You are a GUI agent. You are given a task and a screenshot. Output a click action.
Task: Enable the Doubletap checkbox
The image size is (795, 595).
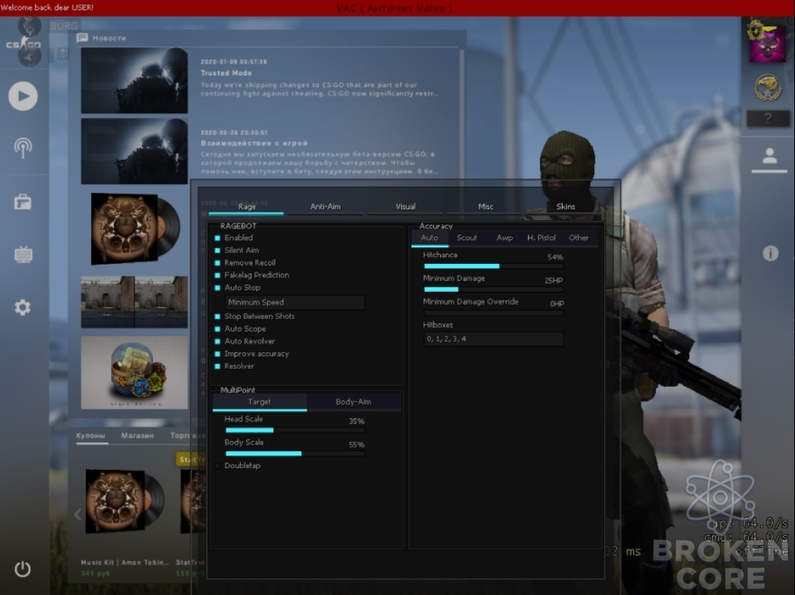point(217,466)
